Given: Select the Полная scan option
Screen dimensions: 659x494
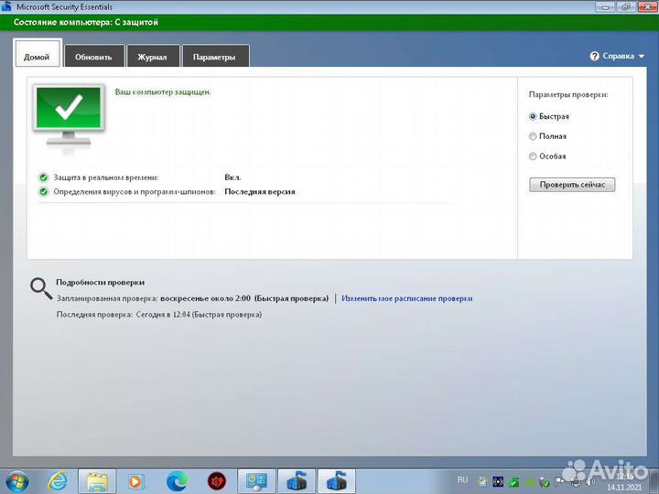Looking at the screenshot, I should [534, 136].
